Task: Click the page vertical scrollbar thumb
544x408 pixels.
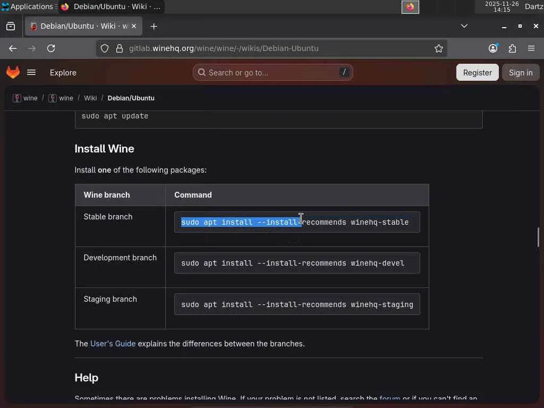Action: pyautogui.click(x=538, y=237)
